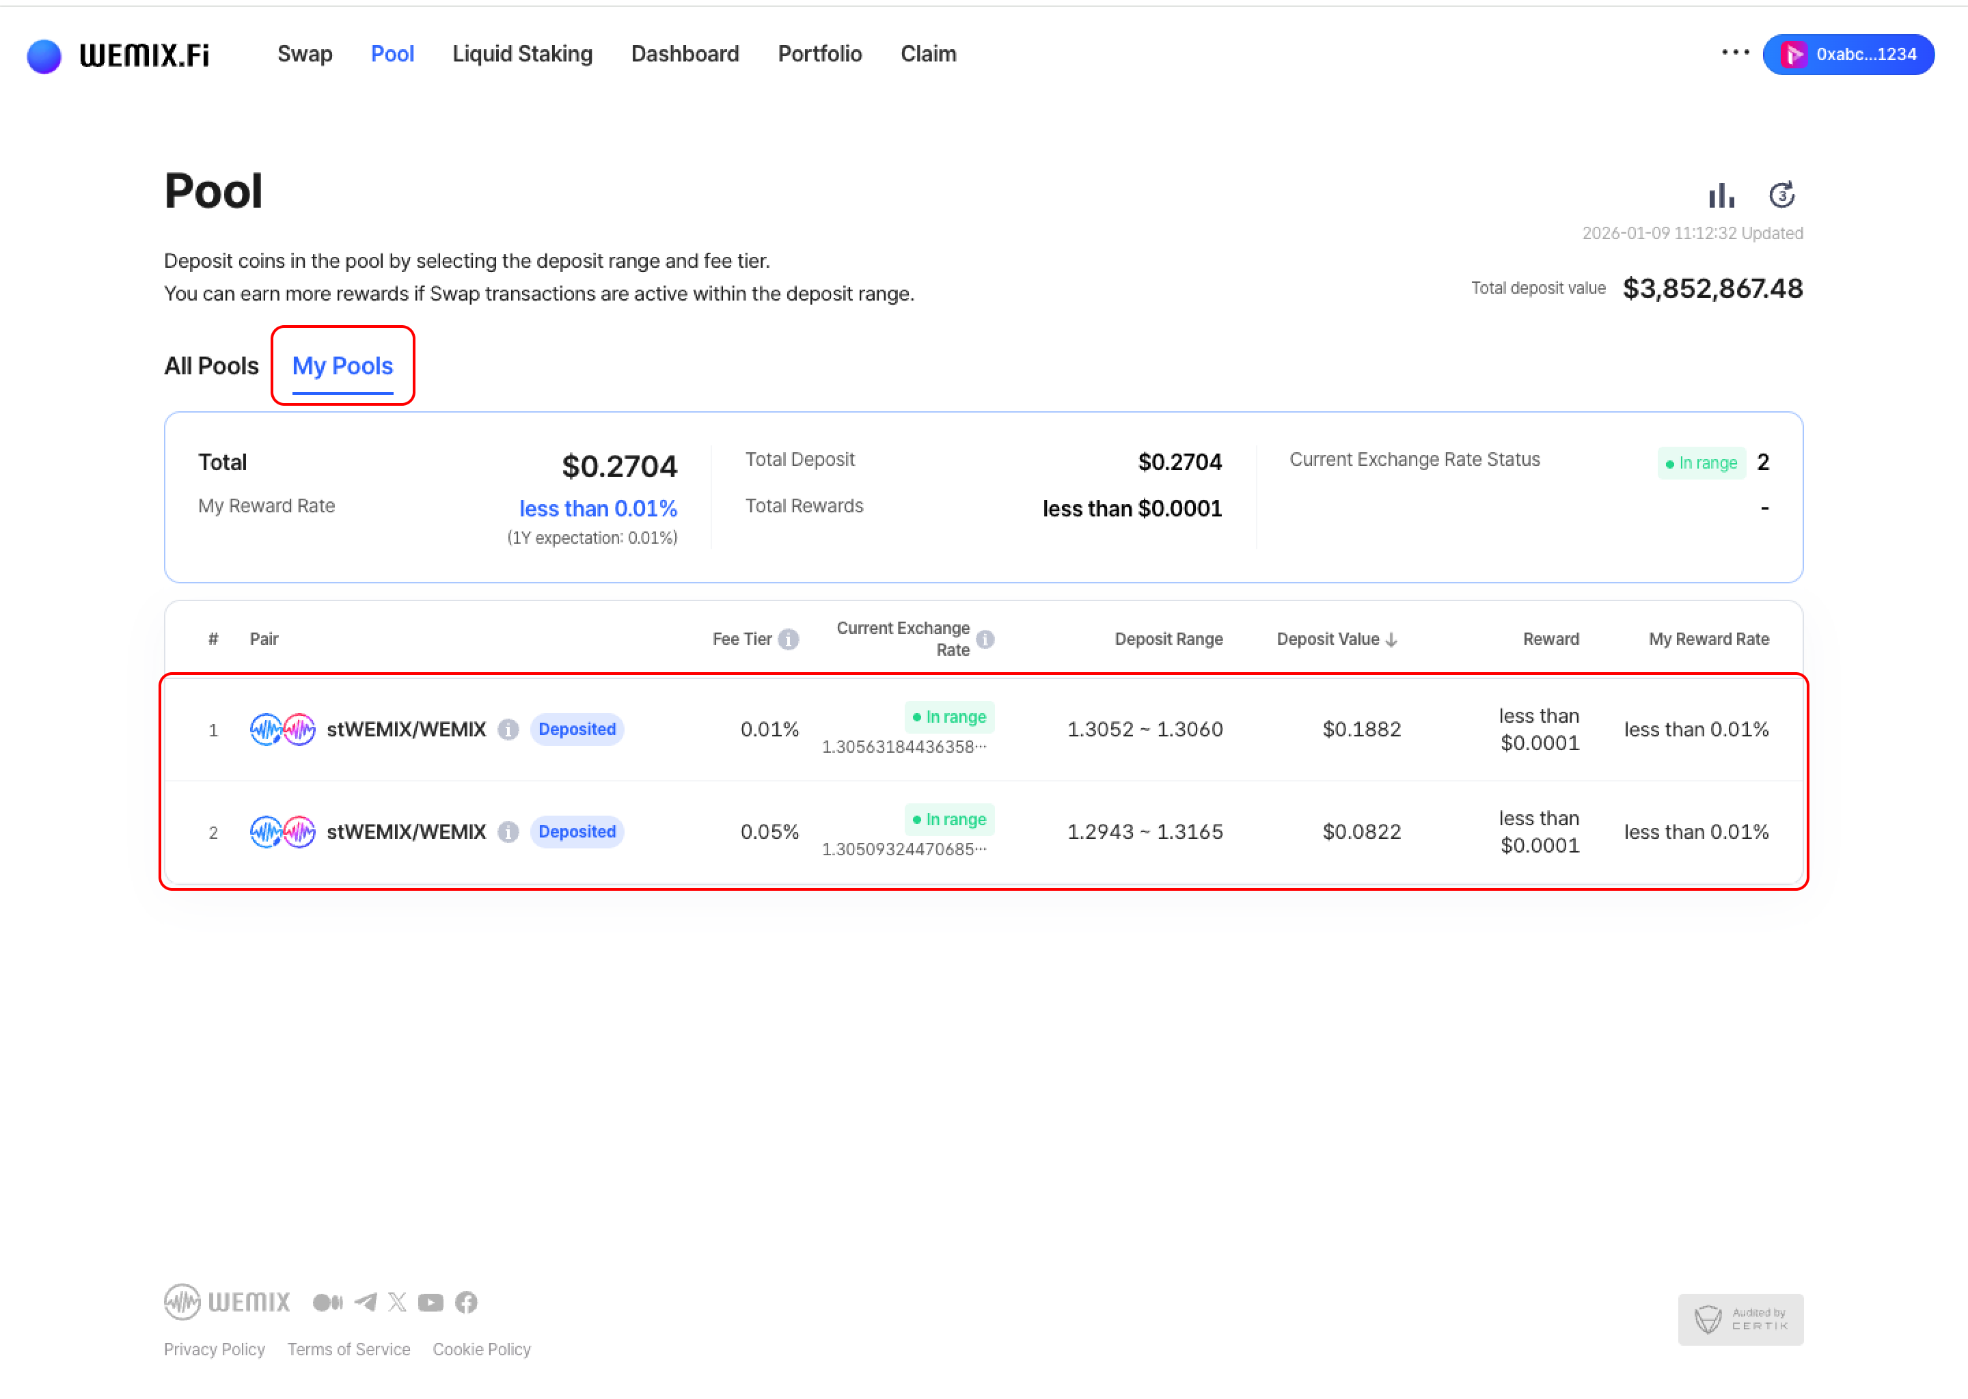Viewport: 1968px width, 1399px height.
Task: Open the X social icon in footer
Action: pos(397,1301)
